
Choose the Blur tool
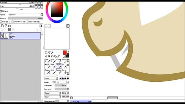(64, 66)
